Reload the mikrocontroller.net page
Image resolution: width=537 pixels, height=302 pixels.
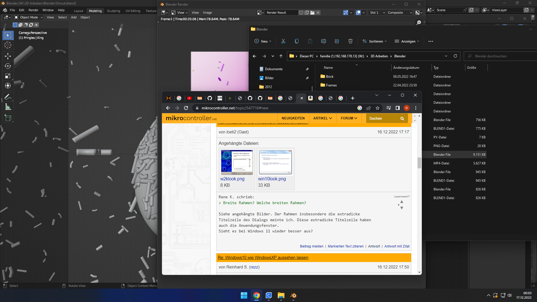(186, 108)
